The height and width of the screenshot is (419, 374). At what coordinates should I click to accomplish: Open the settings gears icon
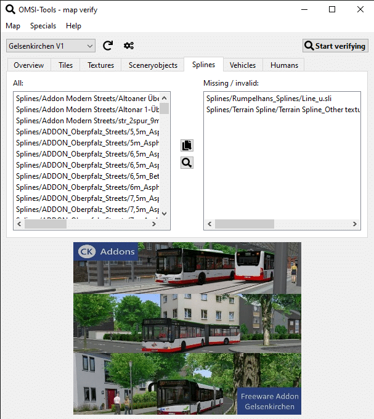click(129, 46)
